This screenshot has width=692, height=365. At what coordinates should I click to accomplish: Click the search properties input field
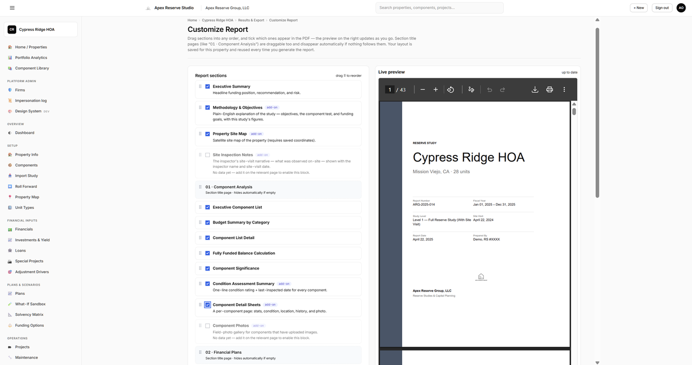[440, 8]
